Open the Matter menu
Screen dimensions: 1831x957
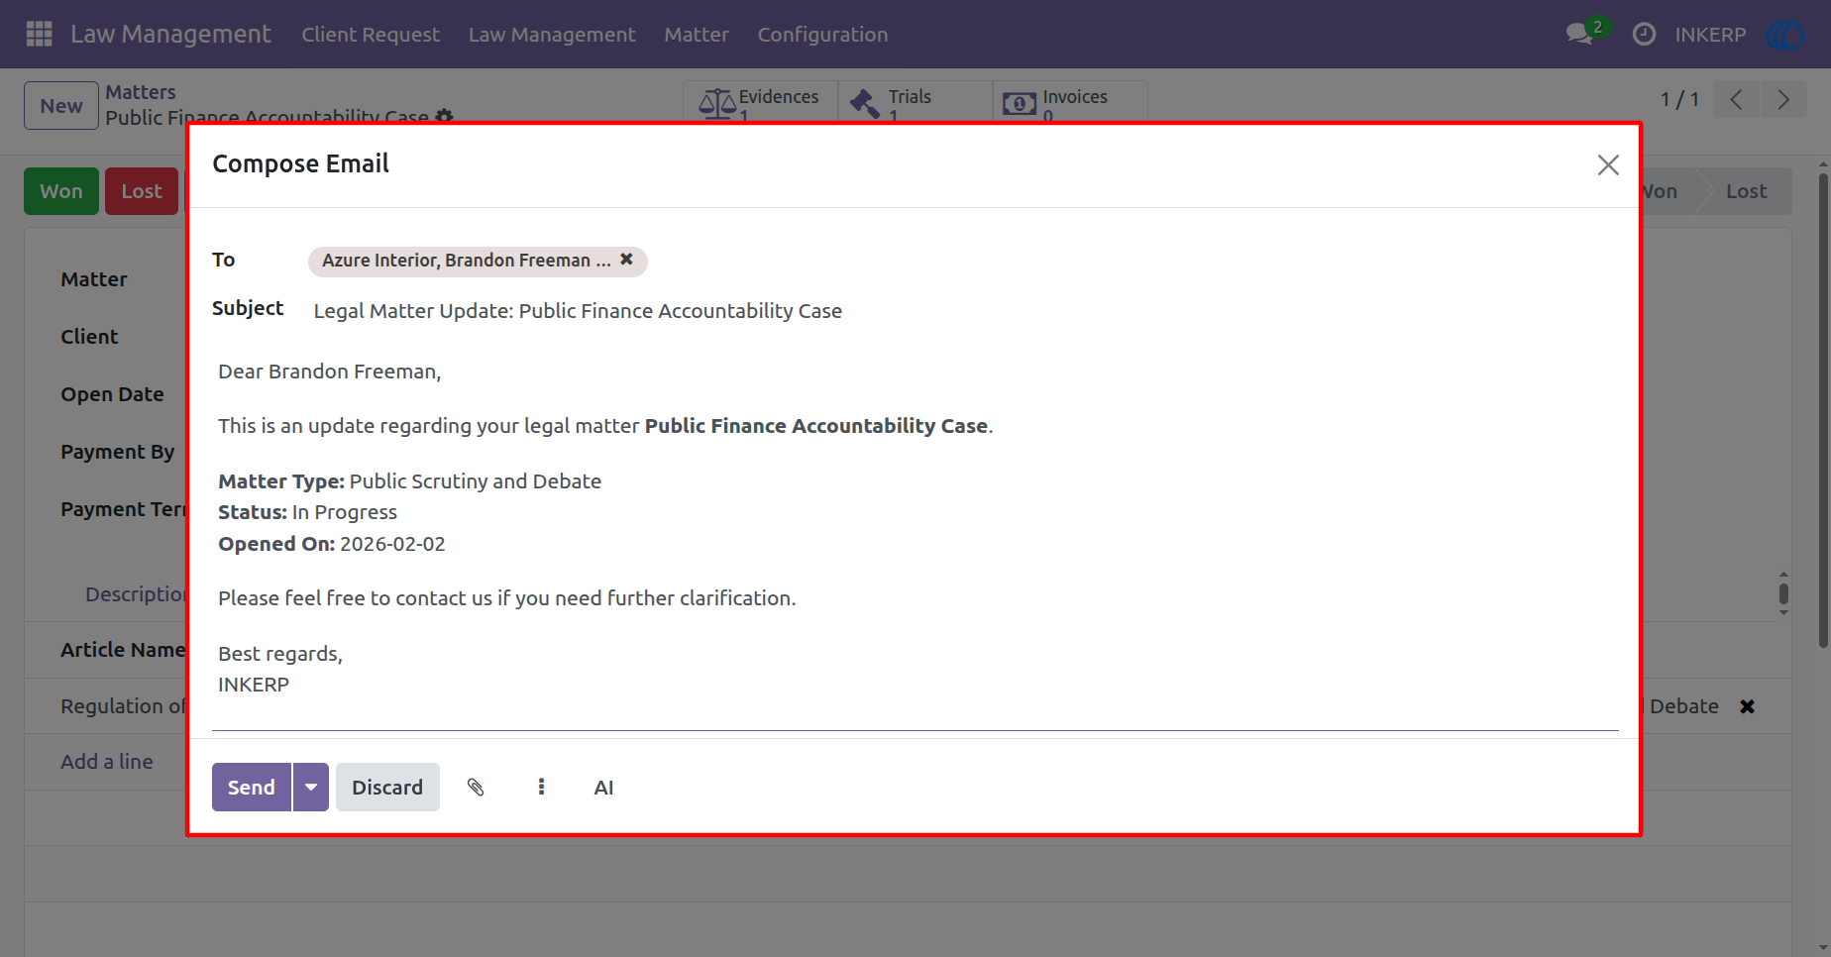pos(697,34)
